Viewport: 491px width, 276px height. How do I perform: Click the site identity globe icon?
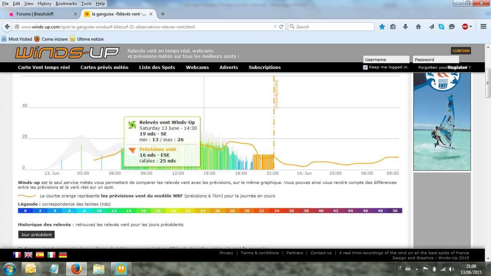point(17,27)
